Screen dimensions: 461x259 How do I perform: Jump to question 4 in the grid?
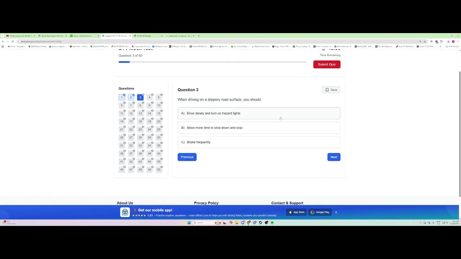(x=149, y=97)
